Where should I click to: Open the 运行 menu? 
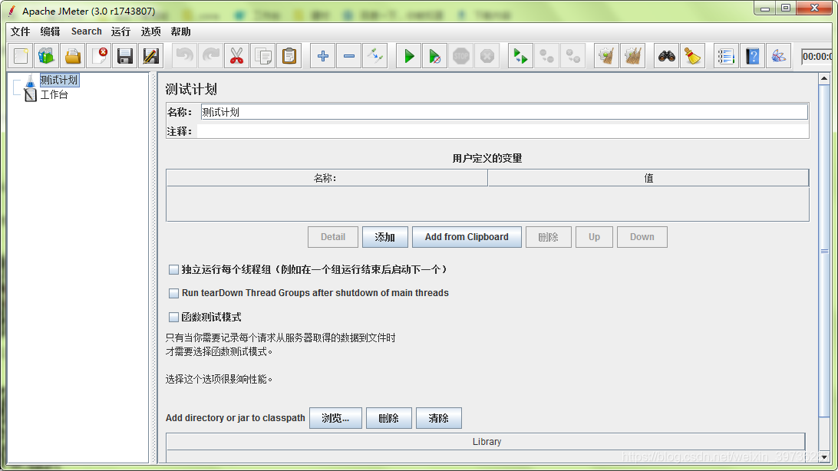[120, 31]
